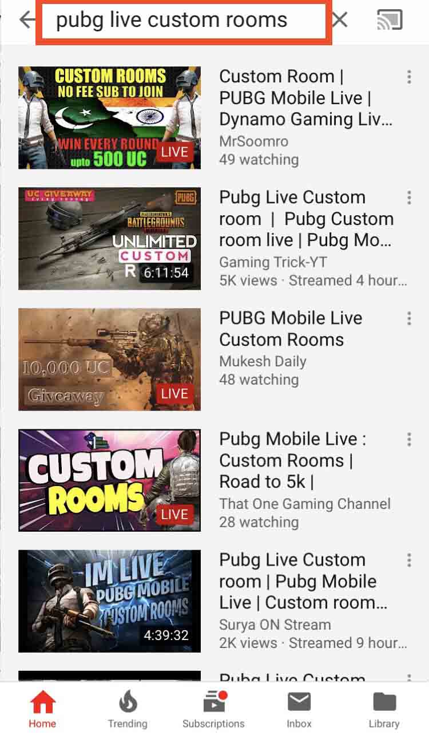This screenshot has width=429, height=735.
Task: Open options menu for Gaming Trick-YT video
Action: [409, 197]
